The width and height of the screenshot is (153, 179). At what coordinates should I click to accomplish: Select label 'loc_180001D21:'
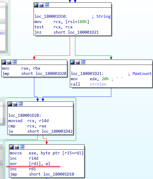[87, 74]
